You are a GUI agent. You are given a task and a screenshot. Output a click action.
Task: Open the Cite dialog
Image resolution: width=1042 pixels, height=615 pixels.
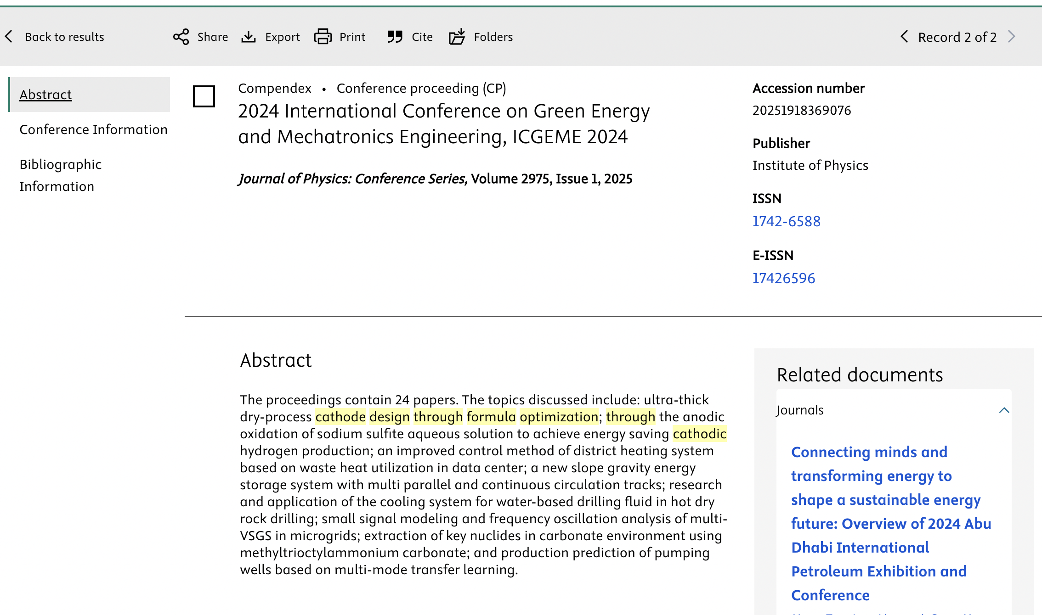tap(409, 37)
